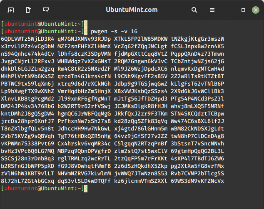264x209 pixels.
Task: Click the password pg2XtXw5fG8vrFMx
Action: click(197, 166)
